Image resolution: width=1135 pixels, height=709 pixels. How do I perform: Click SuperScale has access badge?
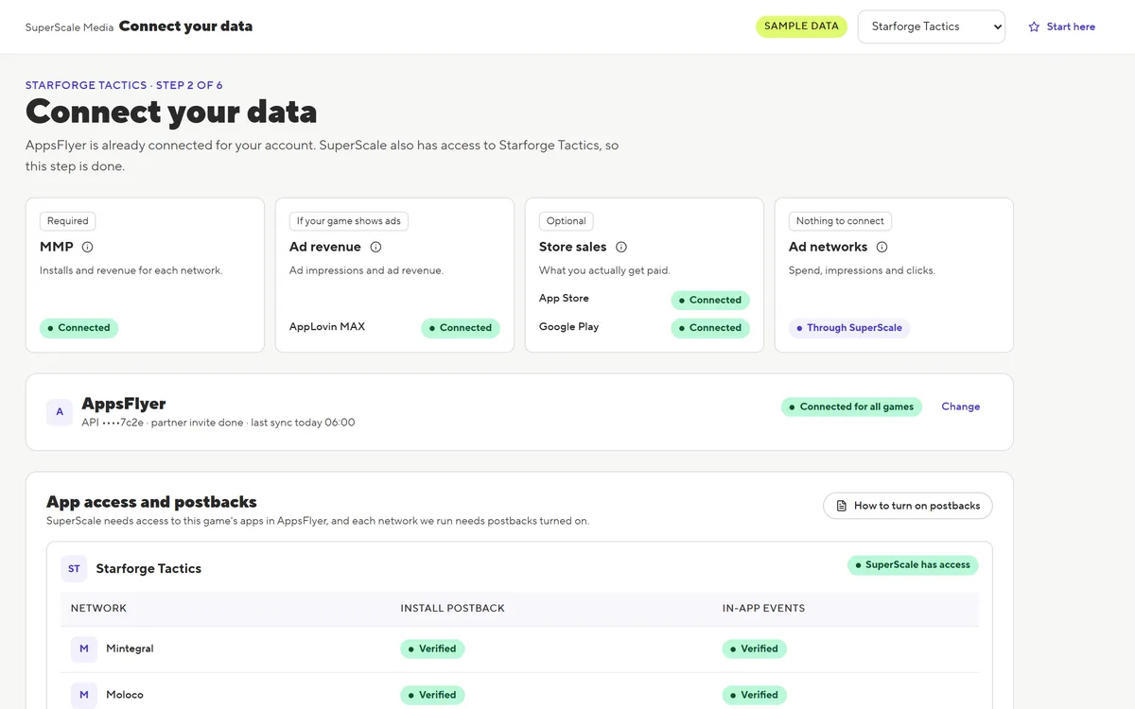(x=913, y=565)
